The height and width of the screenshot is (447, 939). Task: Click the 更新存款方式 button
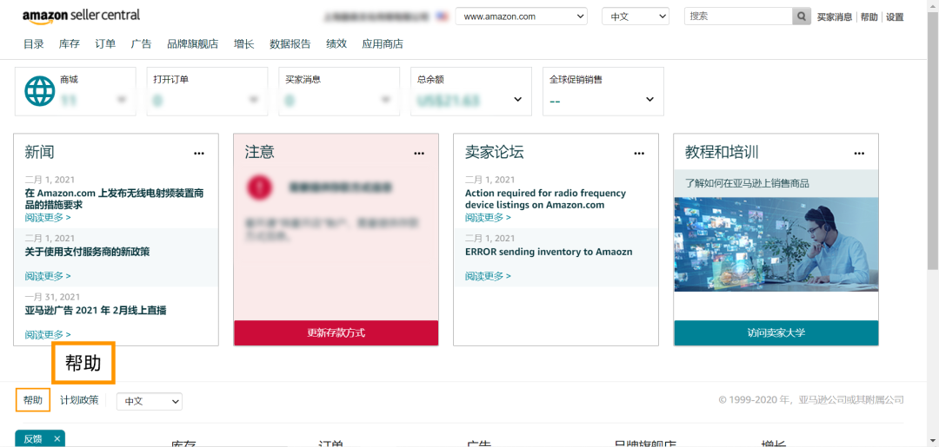[336, 332]
